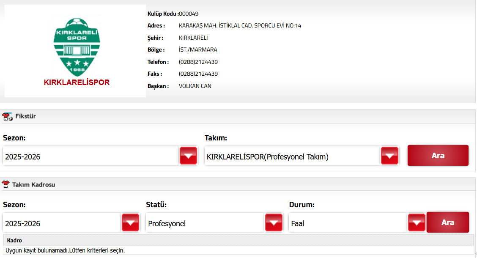Click the Statü field showing Profesyonel
477x258 pixels.
click(205, 223)
